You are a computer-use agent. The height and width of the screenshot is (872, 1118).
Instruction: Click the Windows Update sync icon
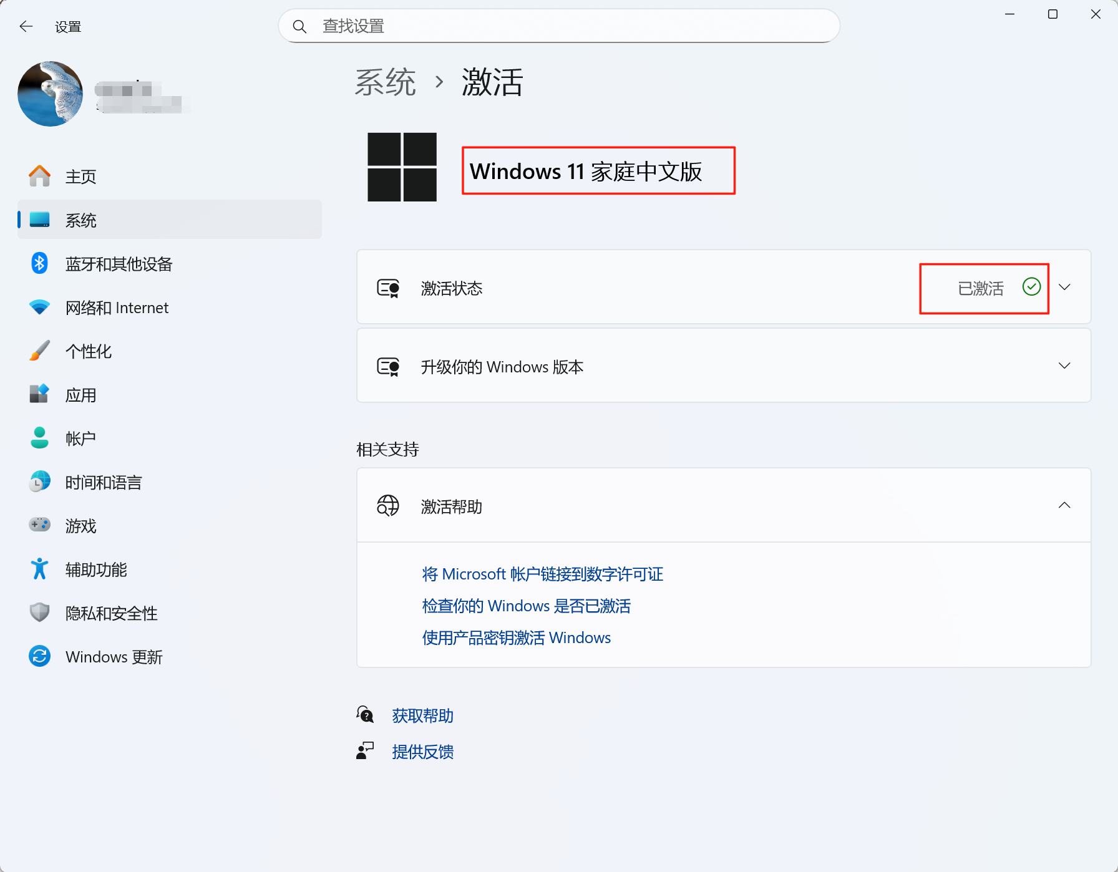click(x=40, y=656)
